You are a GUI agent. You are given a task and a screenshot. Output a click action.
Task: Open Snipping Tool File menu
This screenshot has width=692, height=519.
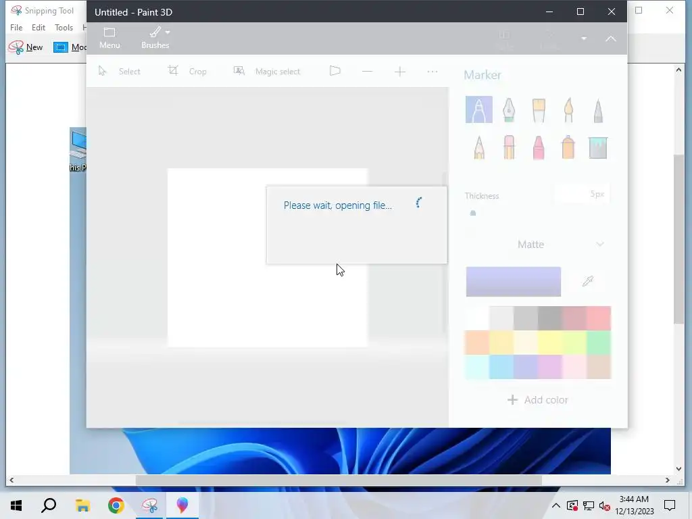tap(16, 27)
